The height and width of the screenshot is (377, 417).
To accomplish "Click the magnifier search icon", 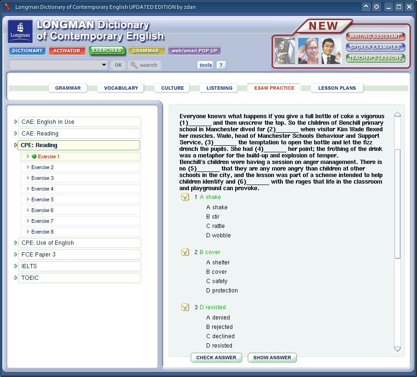I will pos(134,65).
